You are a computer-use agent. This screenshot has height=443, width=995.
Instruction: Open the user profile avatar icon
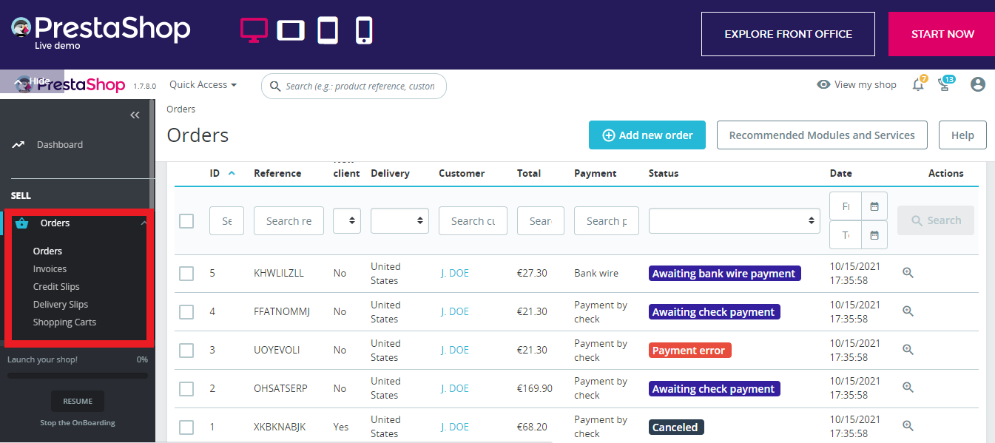977,84
